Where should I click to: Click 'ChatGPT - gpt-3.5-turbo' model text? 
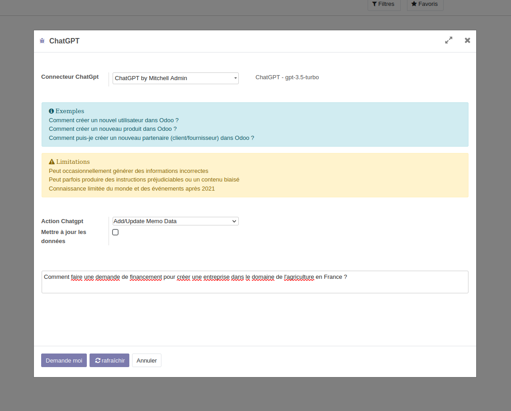pos(287,77)
